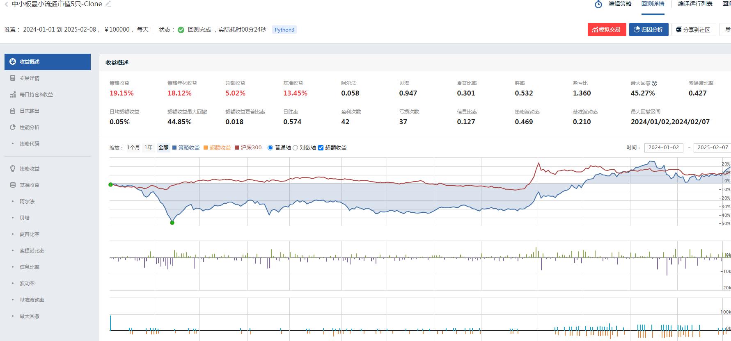731x341 pixels.
Task: Uncheck the 超额收益 checkbox
Action: pyautogui.click(x=321, y=148)
